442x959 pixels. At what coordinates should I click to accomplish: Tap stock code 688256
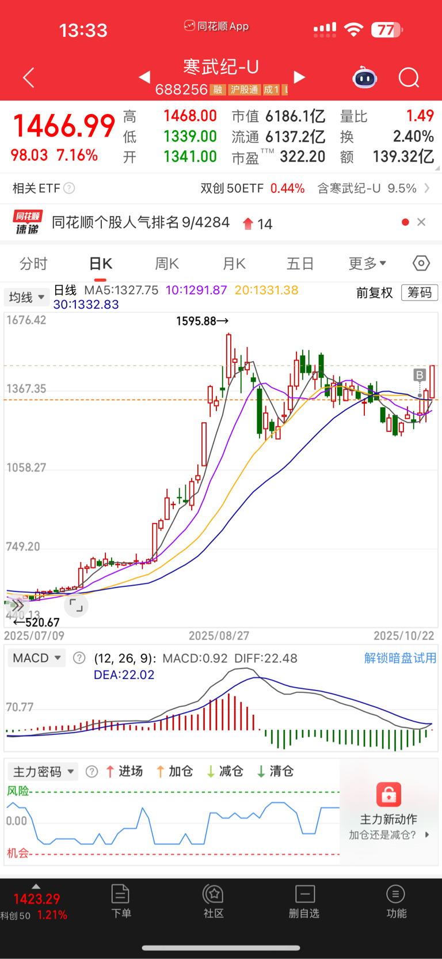[x=181, y=89]
